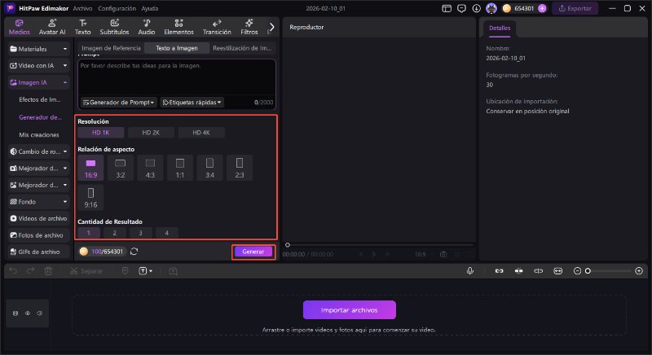Switch to Imagen de Referencia tab
The height and width of the screenshot is (355, 652).
point(111,48)
